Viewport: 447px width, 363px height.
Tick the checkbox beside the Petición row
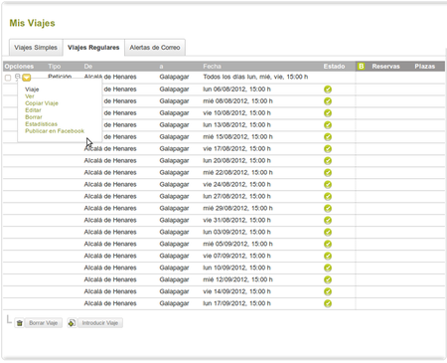pos(8,78)
